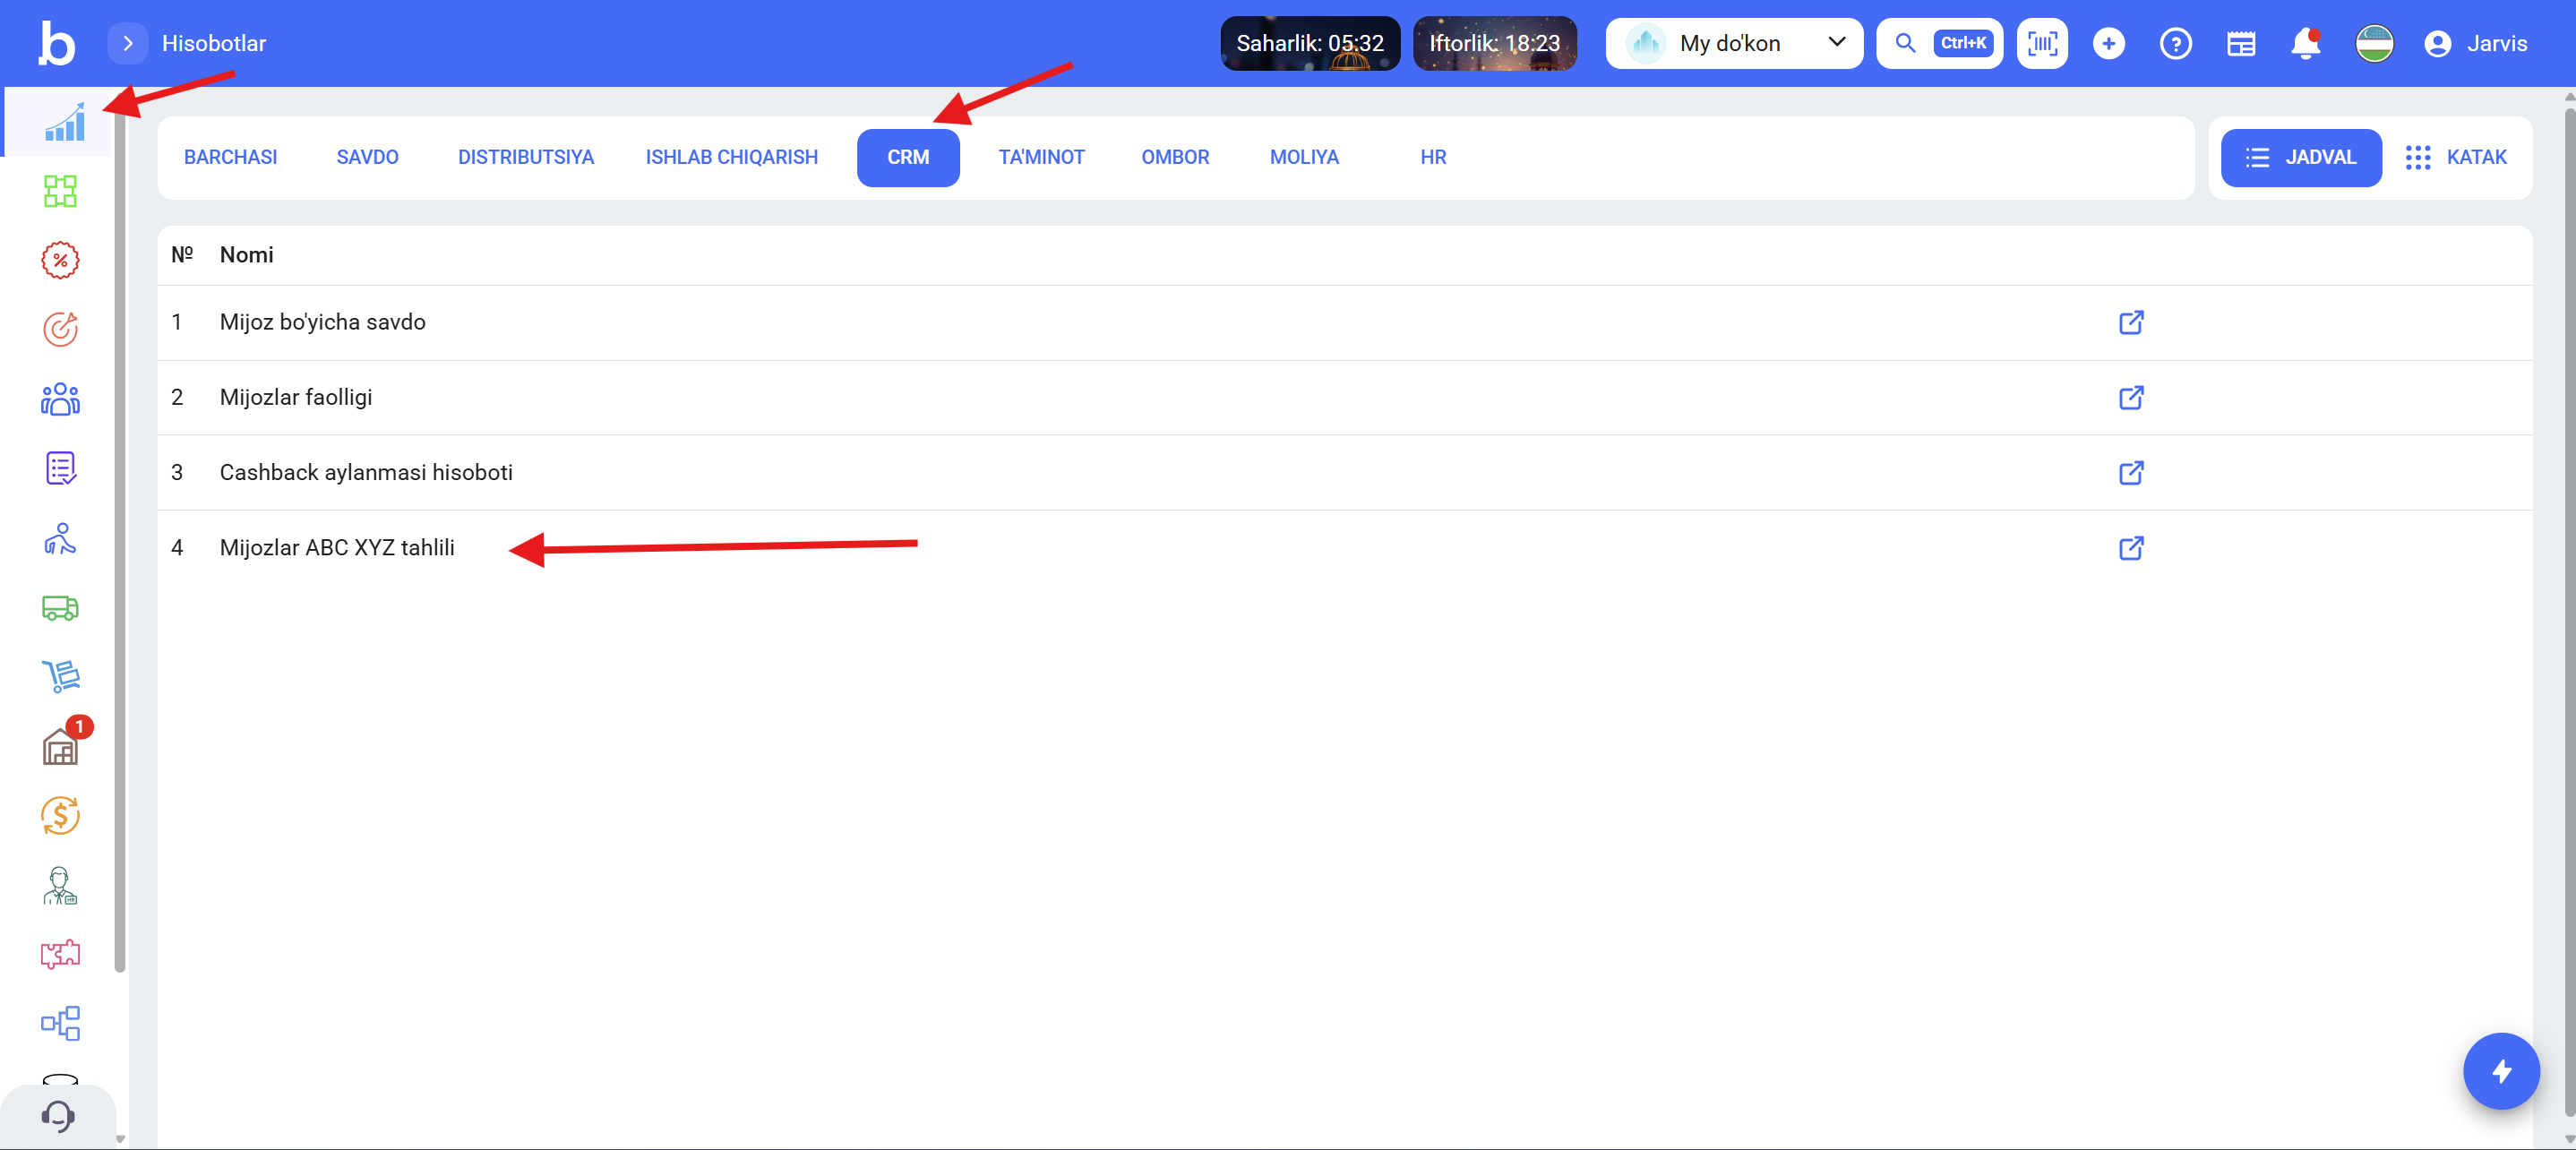2576x1150 pixels.
Task: Open the barcode scanner icon in header
Action: coord(2041,44)
